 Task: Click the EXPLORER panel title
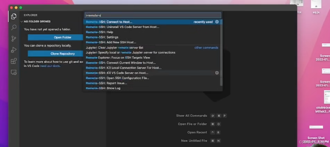click(31, 15)
